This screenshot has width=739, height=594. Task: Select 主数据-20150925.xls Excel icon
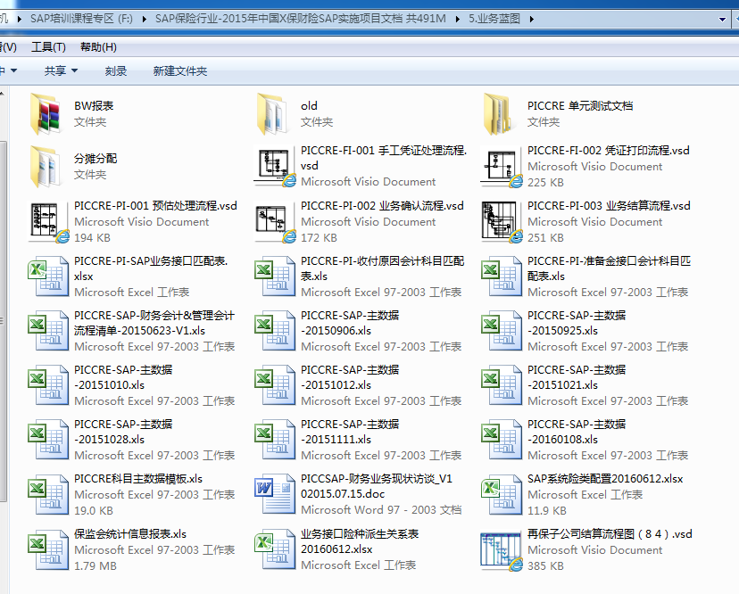pos(502,331)
